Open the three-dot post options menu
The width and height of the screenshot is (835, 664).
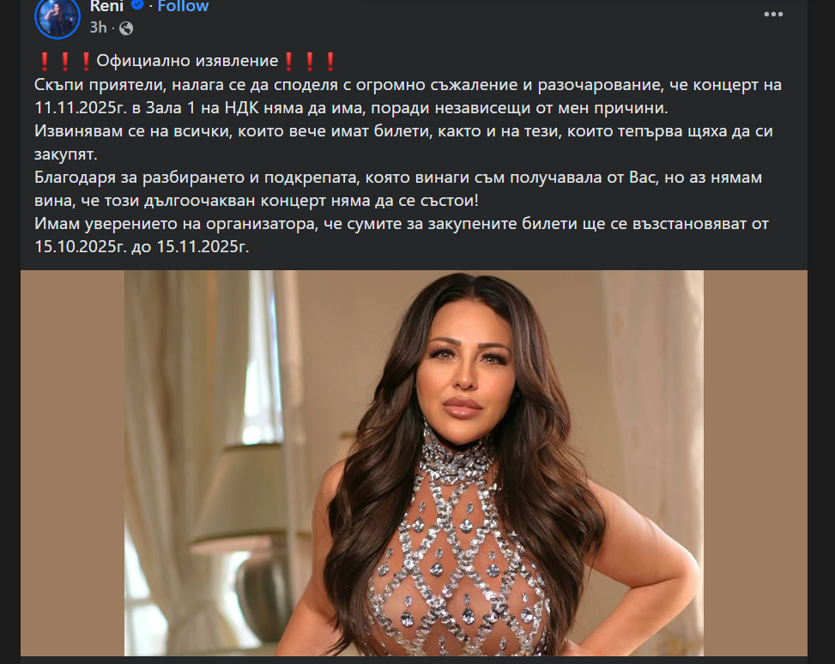click(773, 14)
